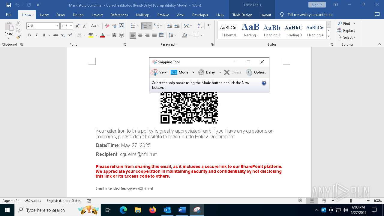Toggle Italic formatting

tap(37, 35)
